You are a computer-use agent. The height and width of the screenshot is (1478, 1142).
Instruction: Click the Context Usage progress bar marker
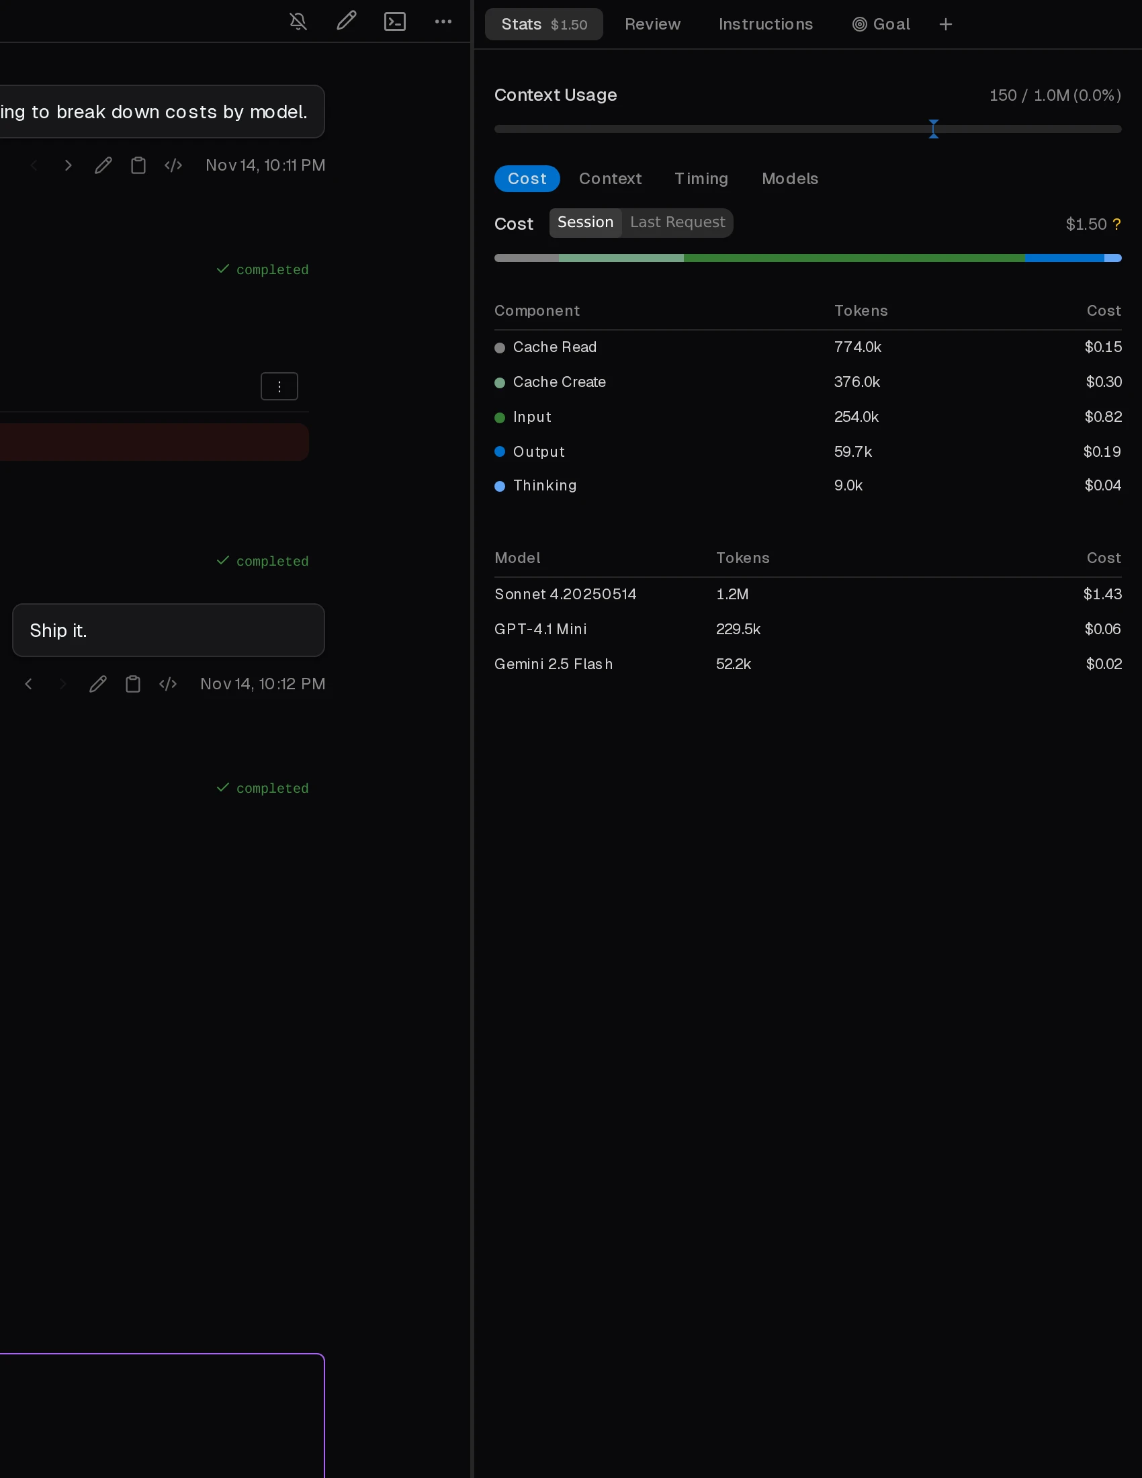[934, 128]
